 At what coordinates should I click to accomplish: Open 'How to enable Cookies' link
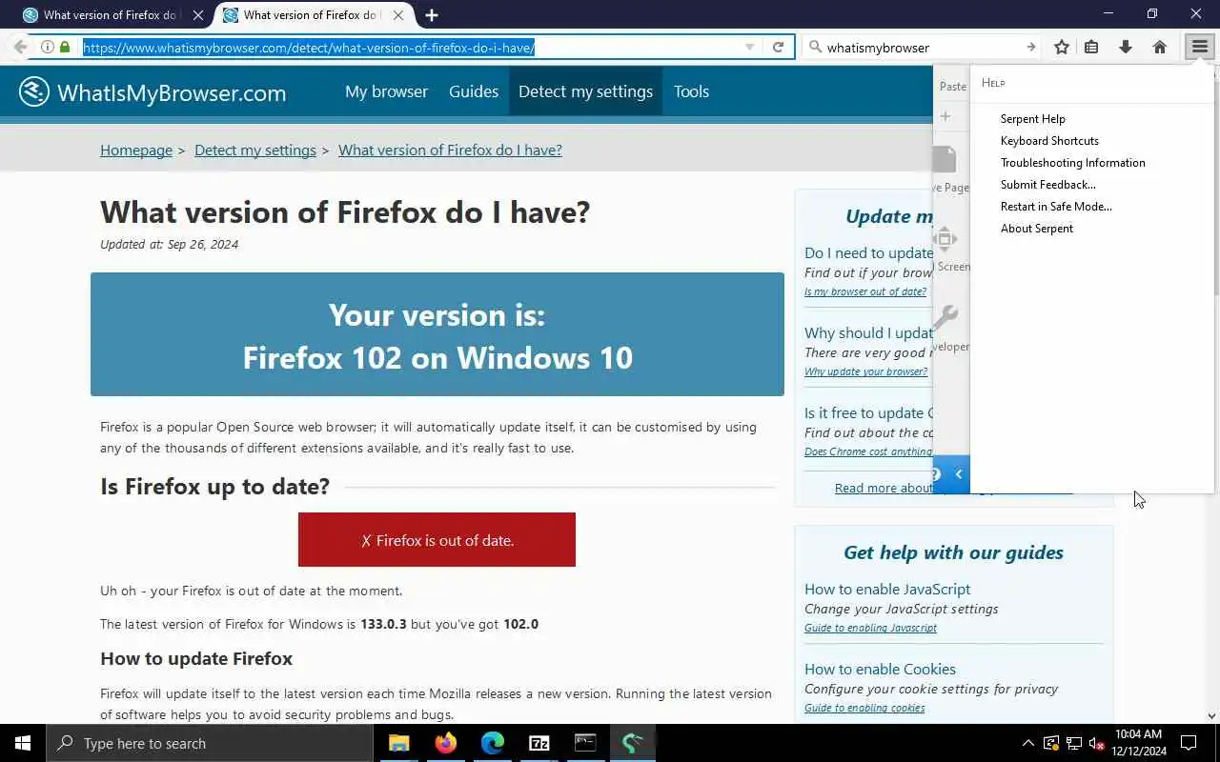pyautogui.click(x=880, y=669)
